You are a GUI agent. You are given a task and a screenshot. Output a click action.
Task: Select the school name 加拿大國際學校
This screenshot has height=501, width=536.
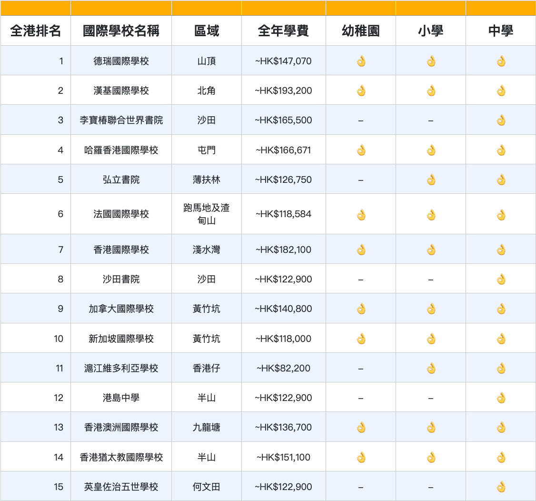coord(121,309)
